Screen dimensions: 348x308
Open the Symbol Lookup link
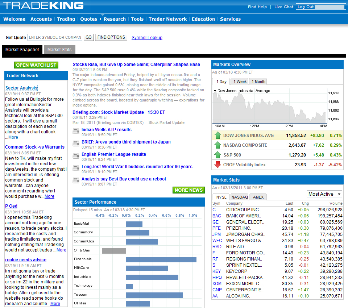tap(147, 37)
